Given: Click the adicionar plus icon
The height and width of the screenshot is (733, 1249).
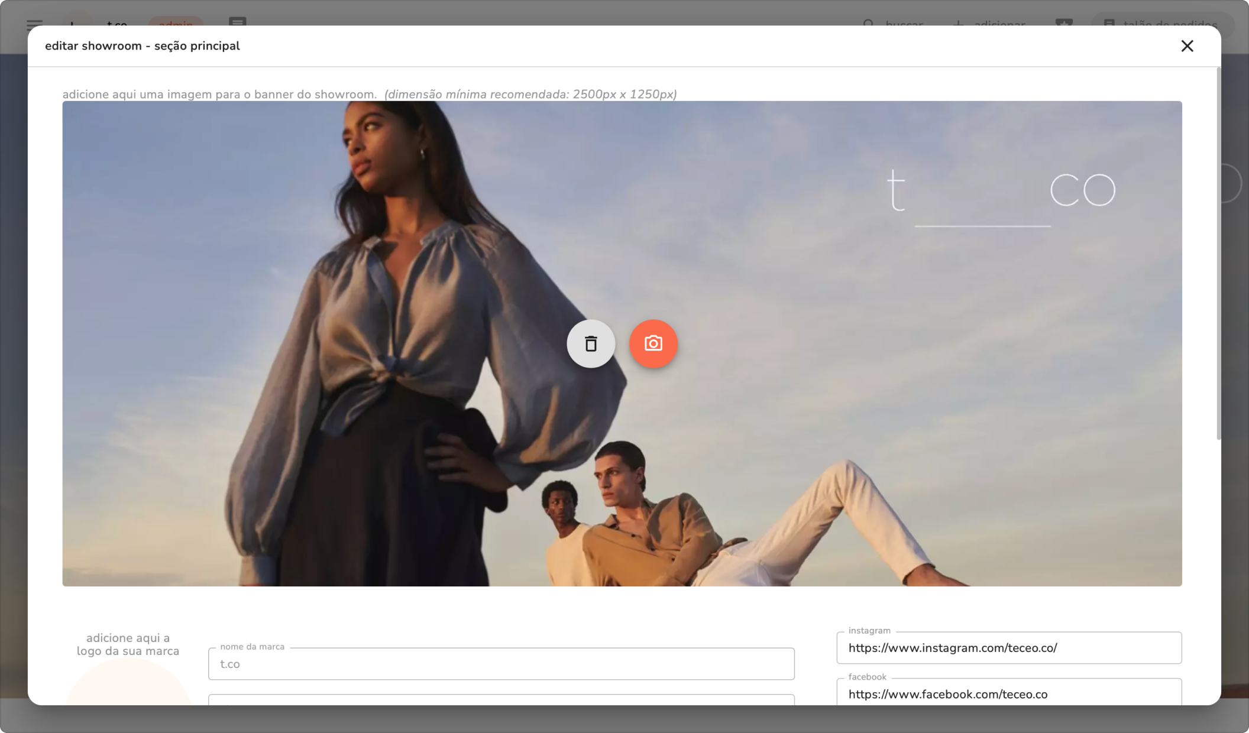Looking at the screenshot, I should (x=958, y=22).
